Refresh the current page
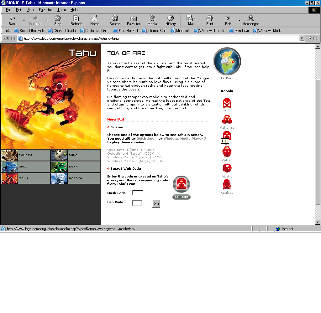 click(76, 21)
